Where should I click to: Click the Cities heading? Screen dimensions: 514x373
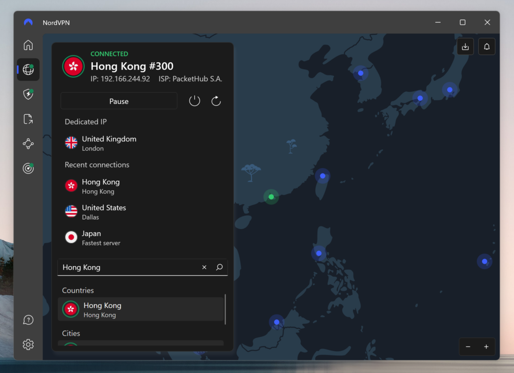pyautogui.click(x=71, y=333)
